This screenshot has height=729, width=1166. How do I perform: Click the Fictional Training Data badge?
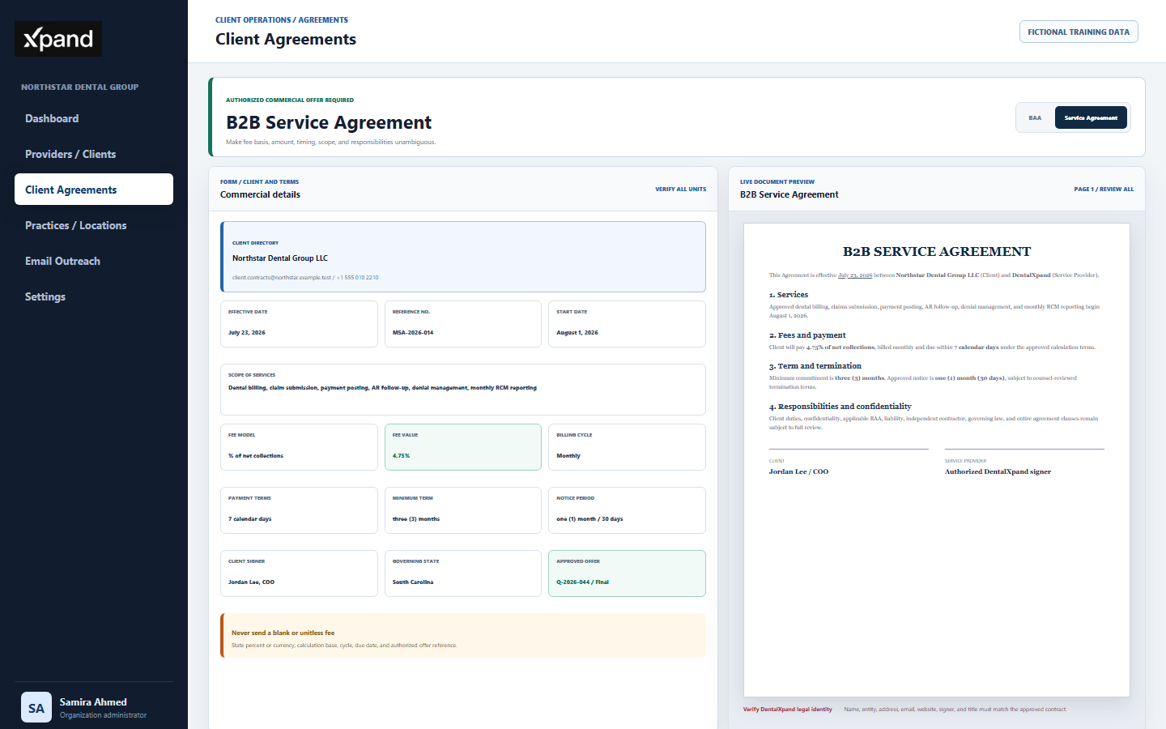(x=1079, y=32)
